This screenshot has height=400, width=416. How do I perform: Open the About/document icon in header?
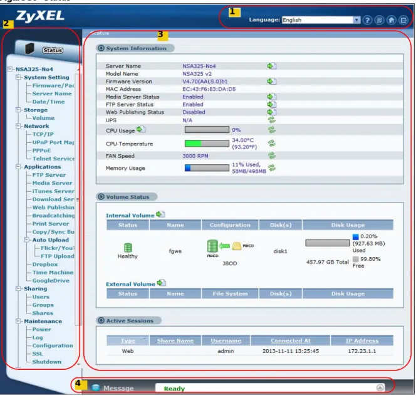pyautogui.click(x=380, y=20)
